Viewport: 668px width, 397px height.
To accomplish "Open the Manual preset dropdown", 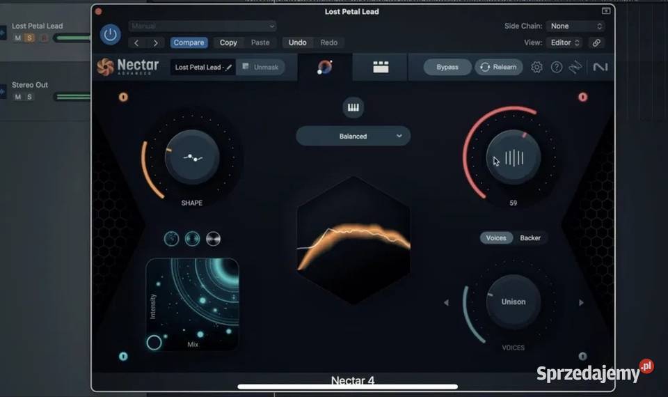I will pos(202,26).
